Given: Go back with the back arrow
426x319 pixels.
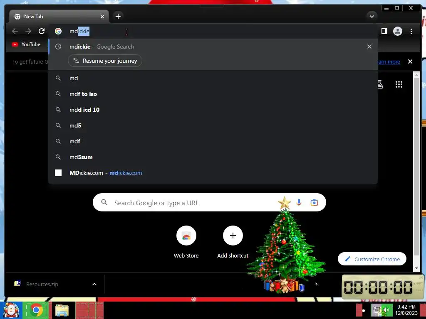Looking at the screenshot, I should (x=15, y=31).
